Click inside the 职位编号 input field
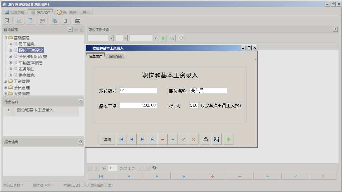Screen dimensions: 342x192 coord(139,90)
